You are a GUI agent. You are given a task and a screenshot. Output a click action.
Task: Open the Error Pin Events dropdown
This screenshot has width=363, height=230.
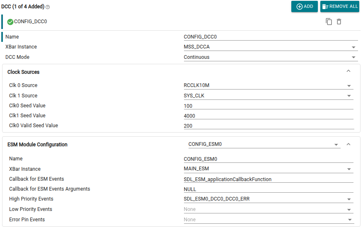click(x=269, y=220)
